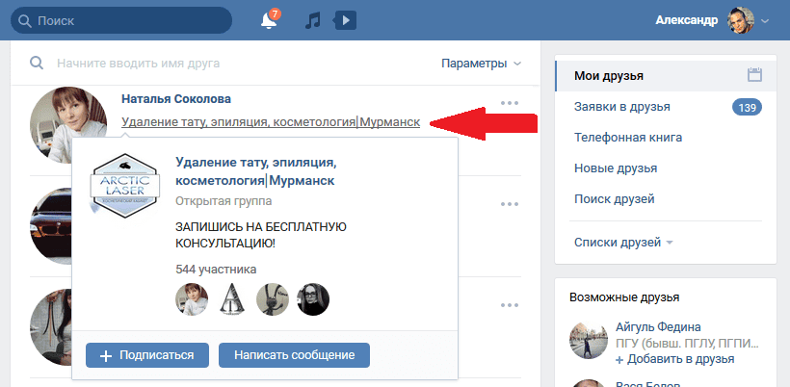
Task: Open Наталья Соколова's status link to the group
Action: pyautogui.click(x=271, y=122)
